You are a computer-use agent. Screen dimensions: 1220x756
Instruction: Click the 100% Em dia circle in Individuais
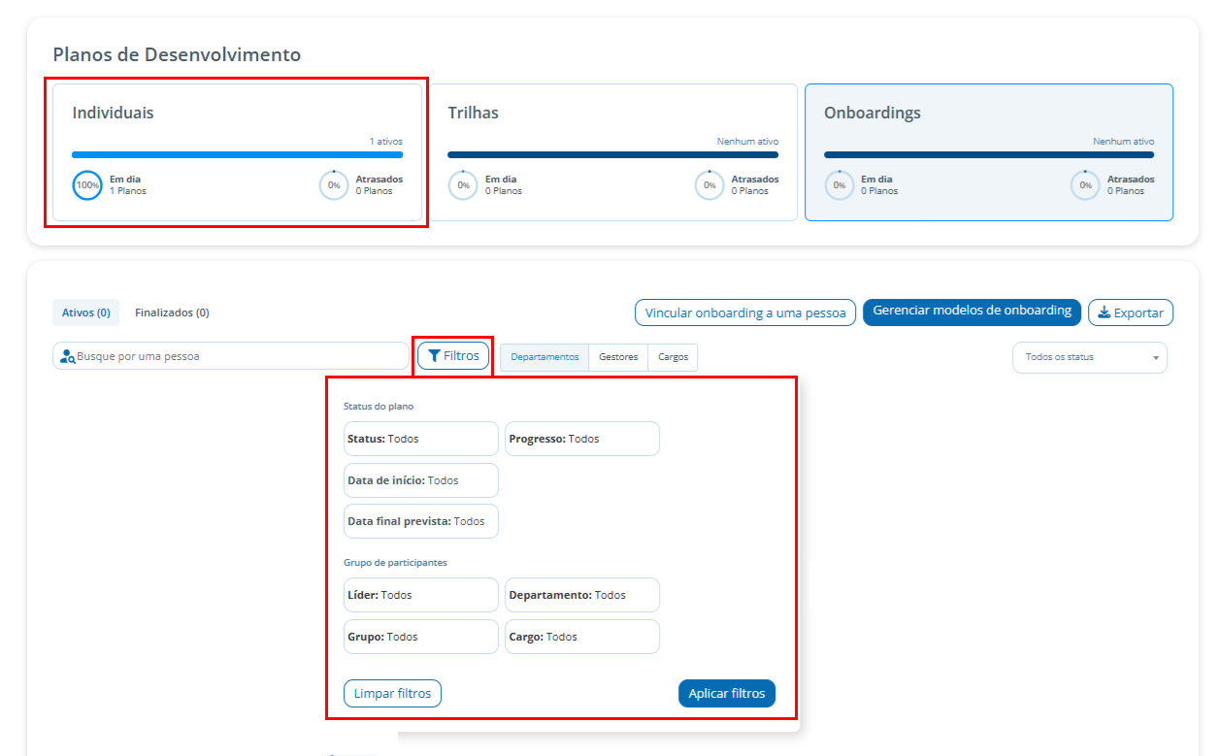point(87,184)
